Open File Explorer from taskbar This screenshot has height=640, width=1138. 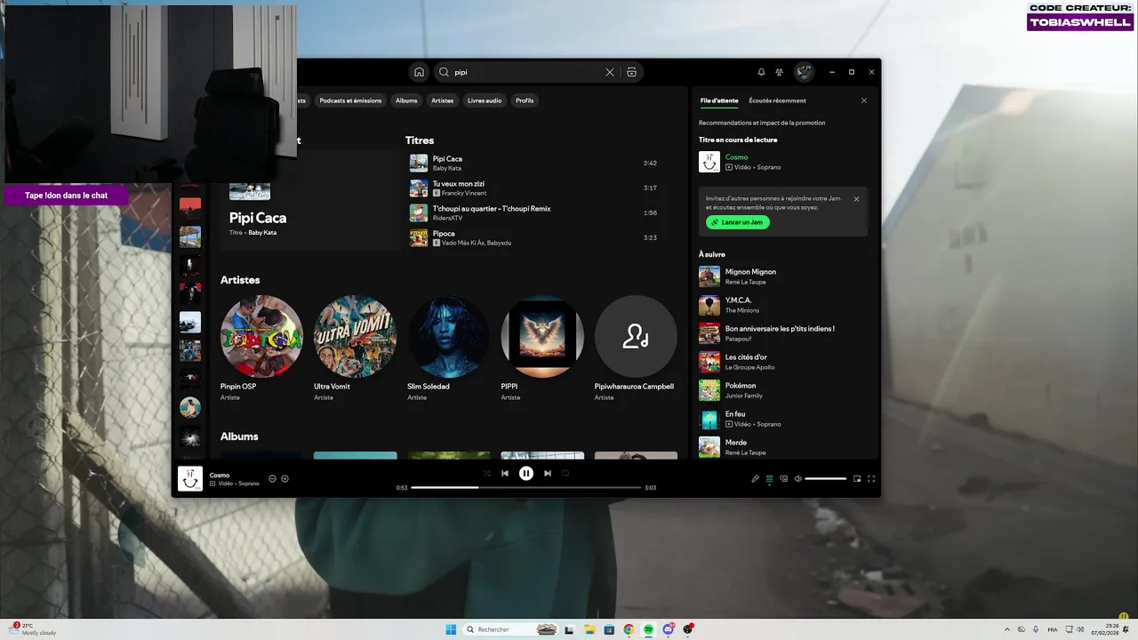(x=589, y=629)
